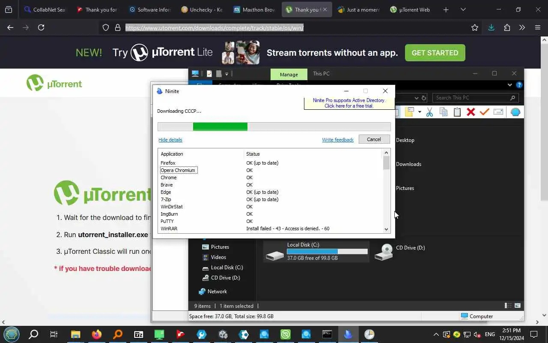Click the Rename icon in Explorer toolbar

(498, 112)
